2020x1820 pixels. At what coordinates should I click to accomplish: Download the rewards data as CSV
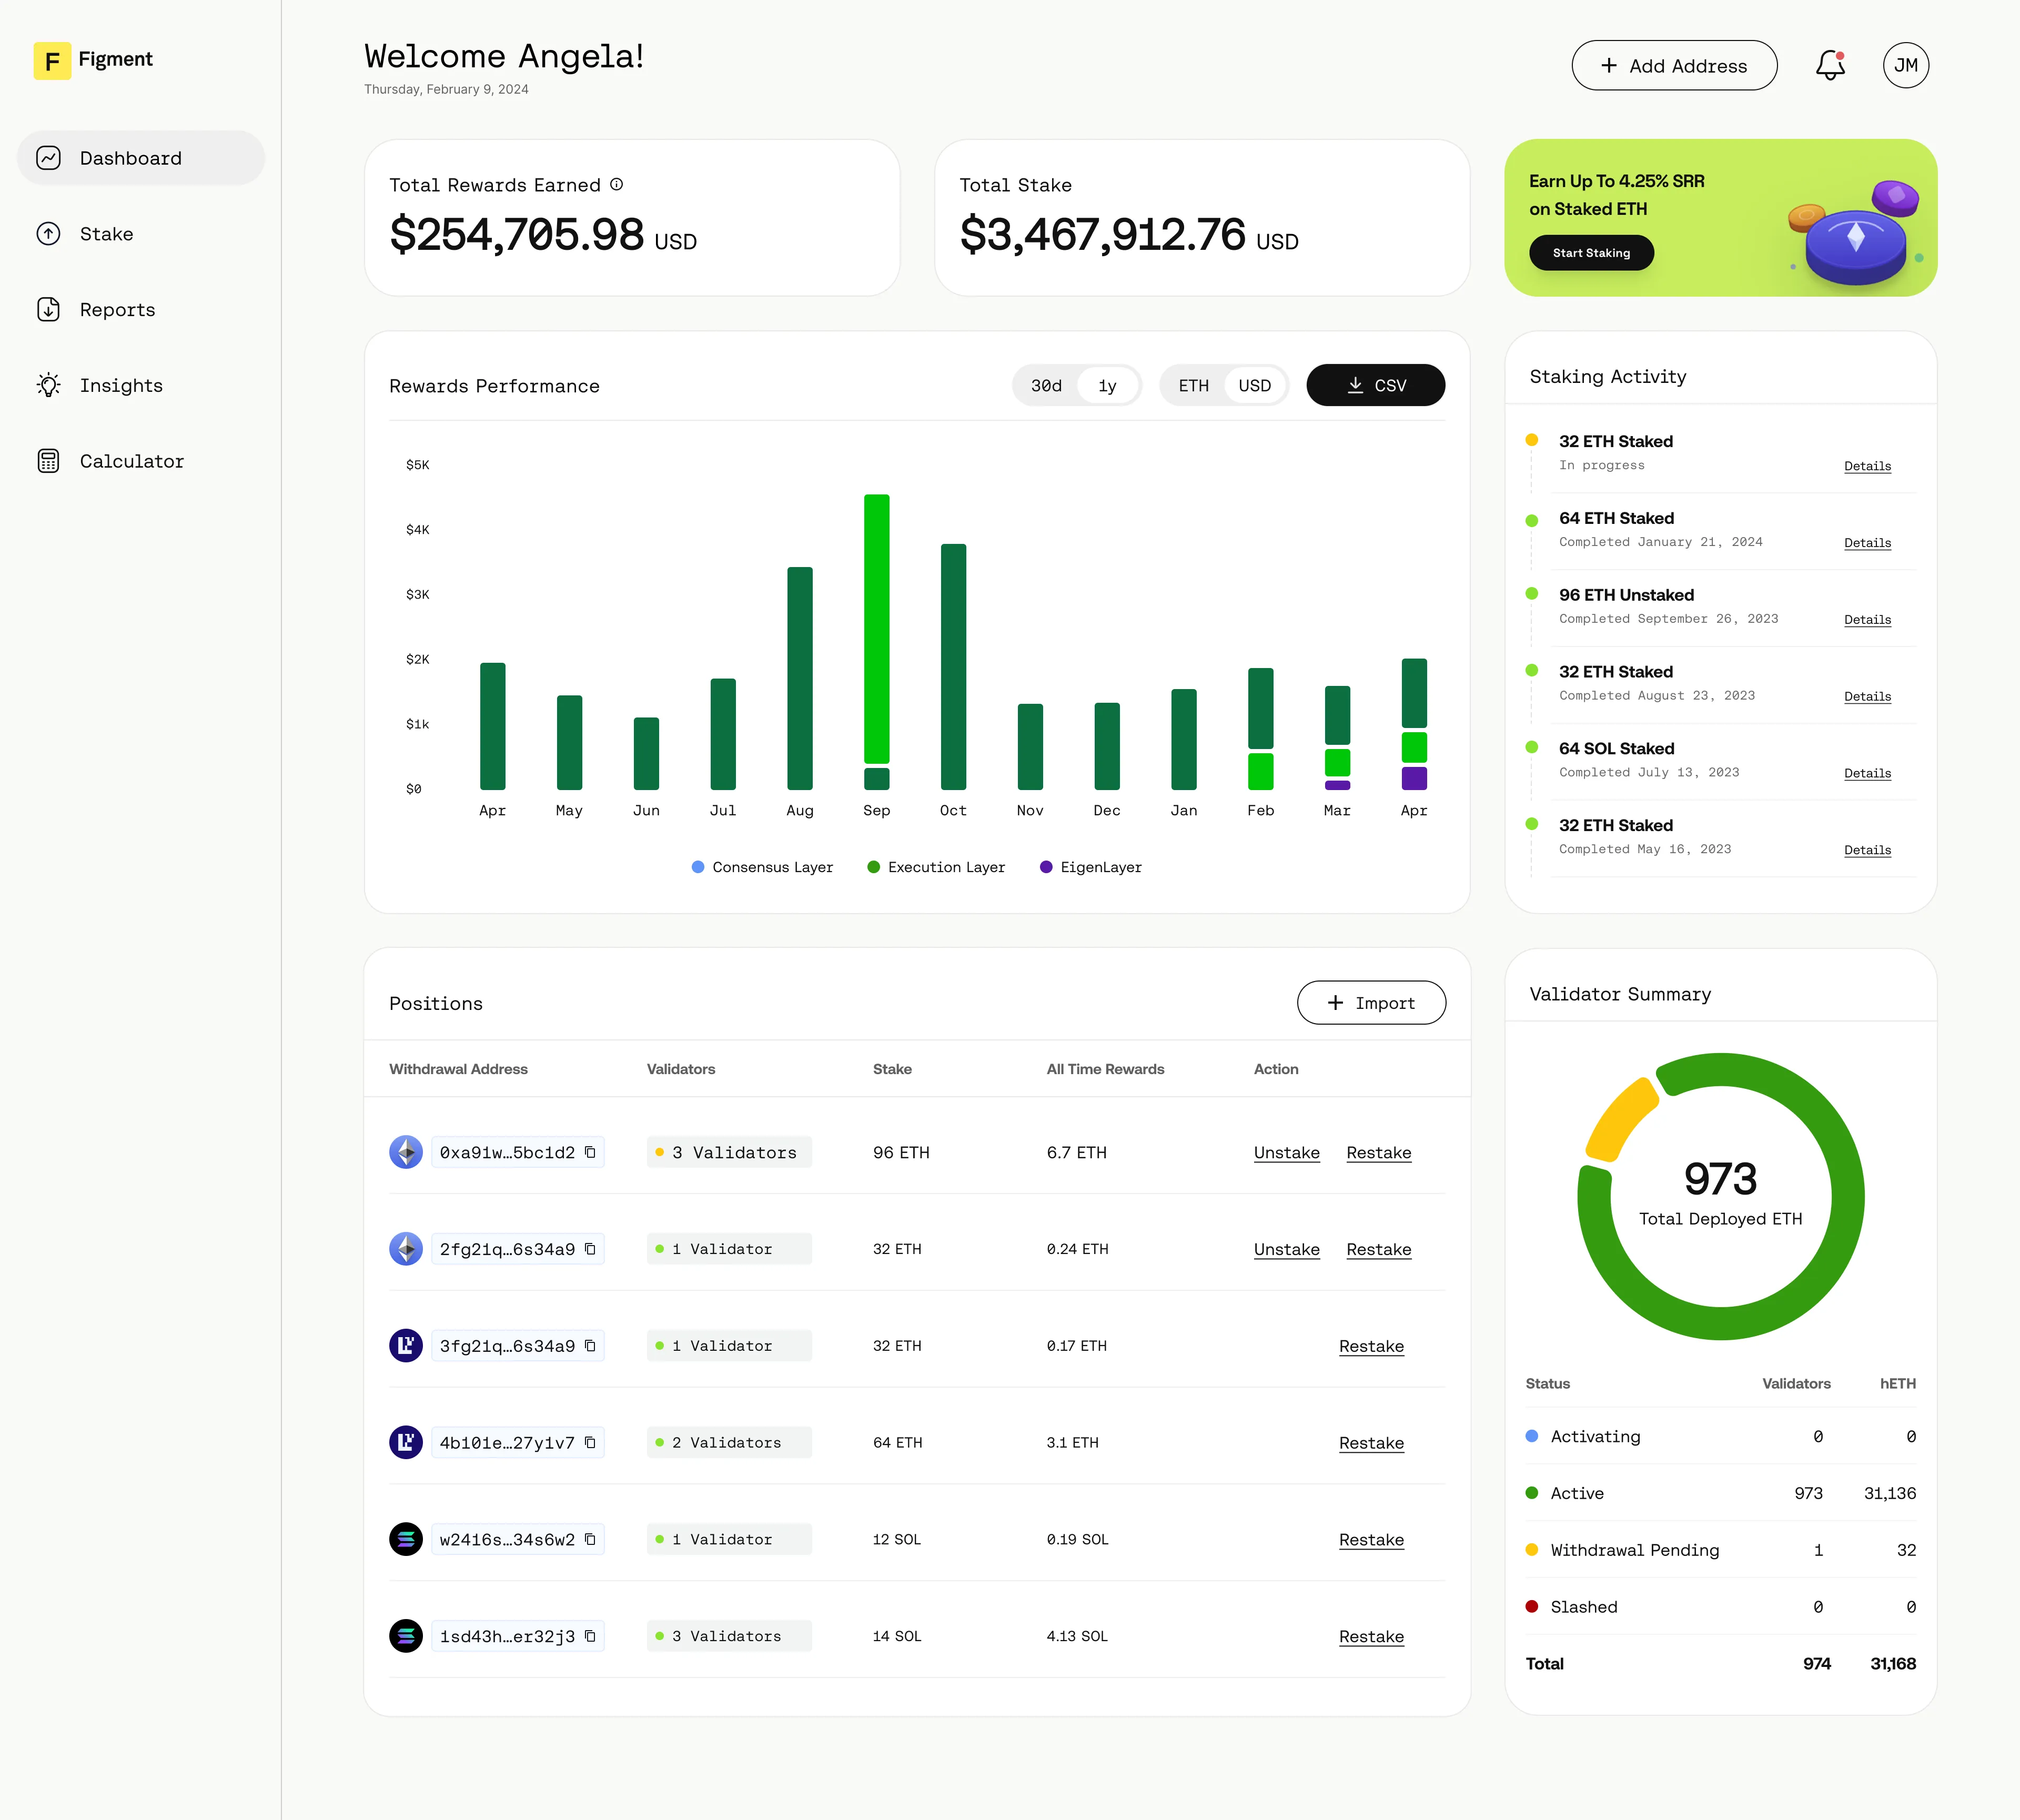coord(1375,385)
